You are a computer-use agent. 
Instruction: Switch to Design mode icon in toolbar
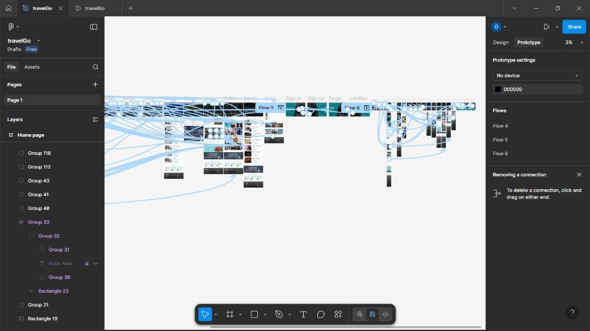373,315
